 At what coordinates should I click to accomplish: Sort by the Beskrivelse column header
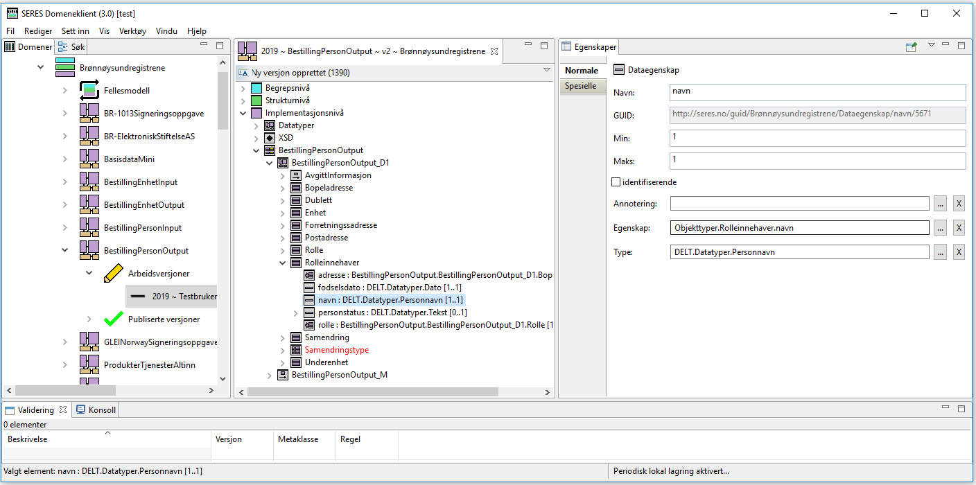pyautogui.click(x=107, y=439)
